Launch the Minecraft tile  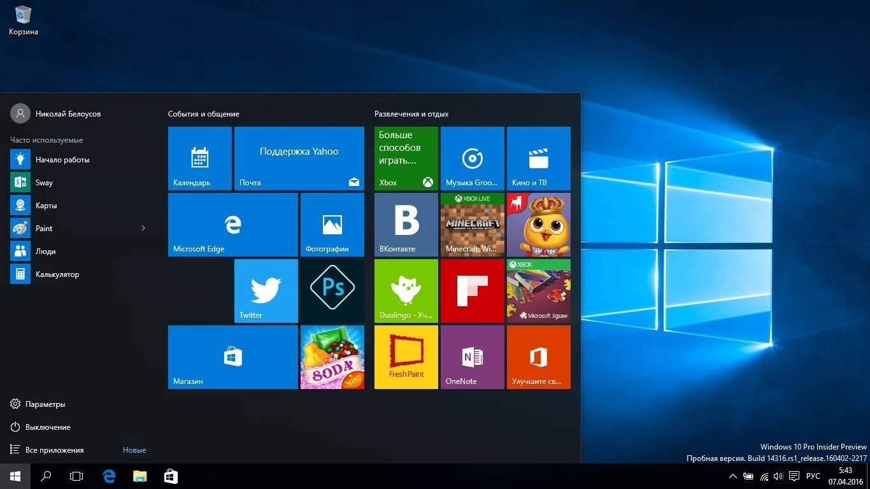473,225
